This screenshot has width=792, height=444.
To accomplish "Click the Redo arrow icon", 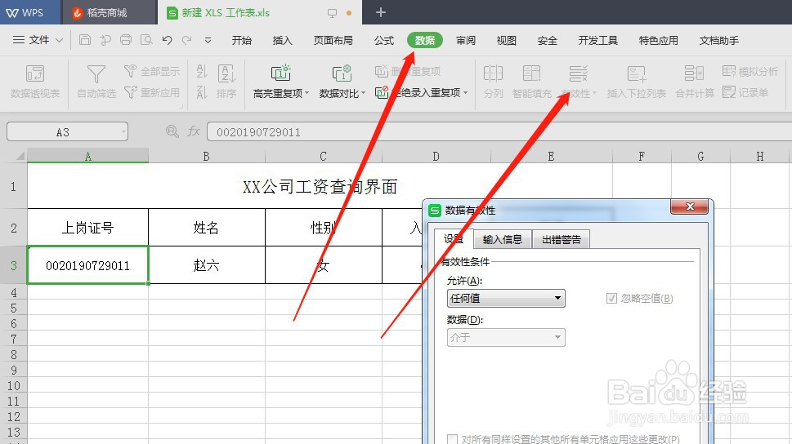I will 187,40.
